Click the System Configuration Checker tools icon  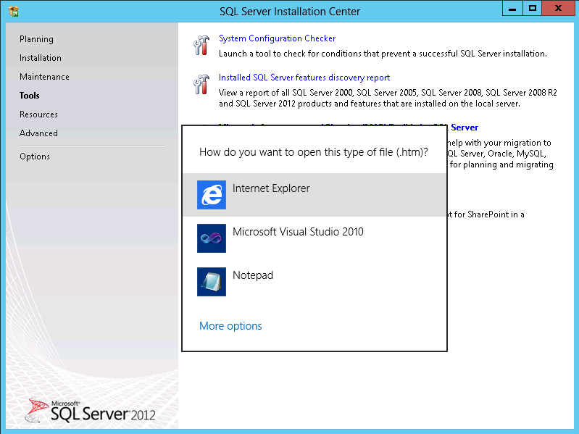(x=201, y=46)
